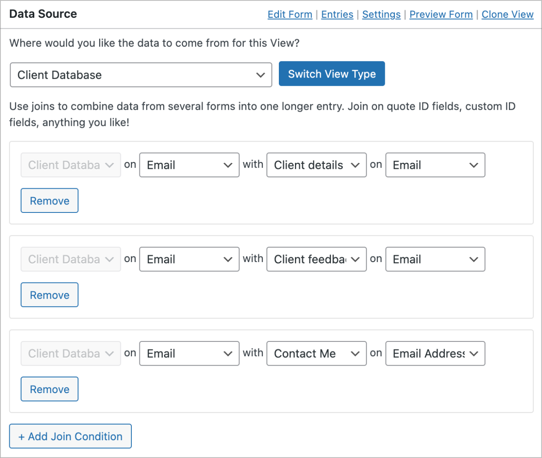The image size is (542, 458).
Task: Open the Email field dropdown in the third join
Action: pos(189,353)
